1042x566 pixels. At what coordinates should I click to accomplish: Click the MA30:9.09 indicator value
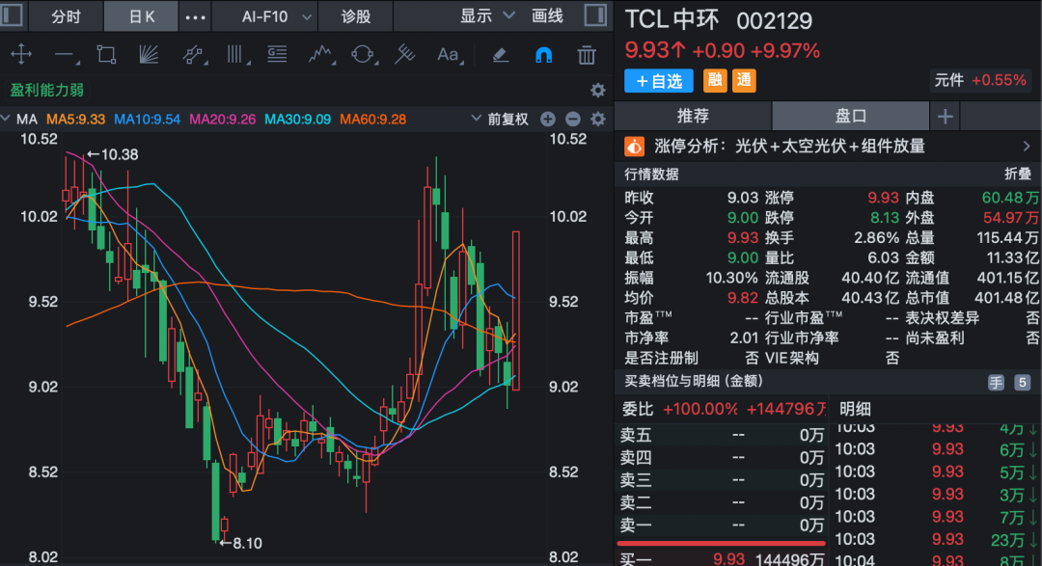point(298,120)
